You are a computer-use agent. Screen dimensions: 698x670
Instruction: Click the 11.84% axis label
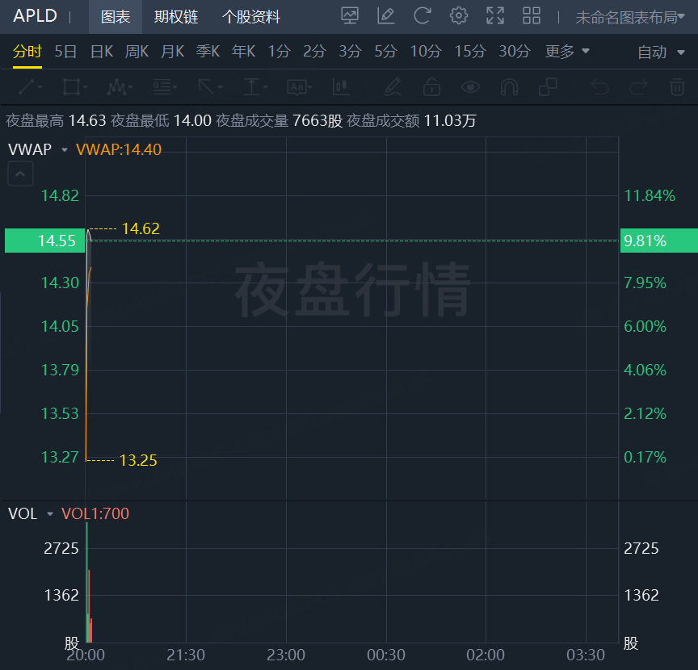[x=650, y=195]
